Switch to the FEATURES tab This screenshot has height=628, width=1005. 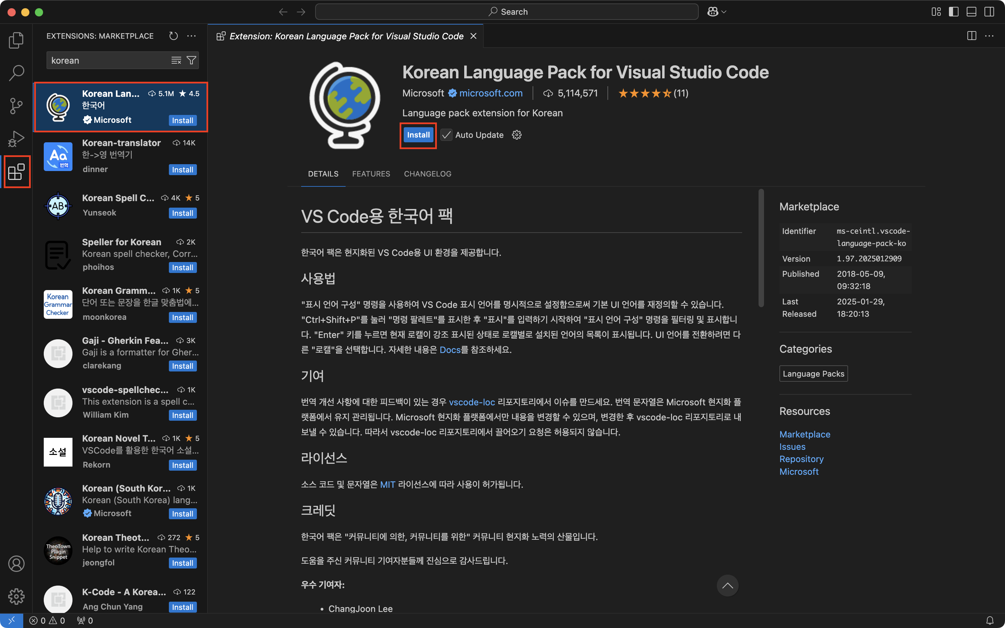(x=371, y=174)
